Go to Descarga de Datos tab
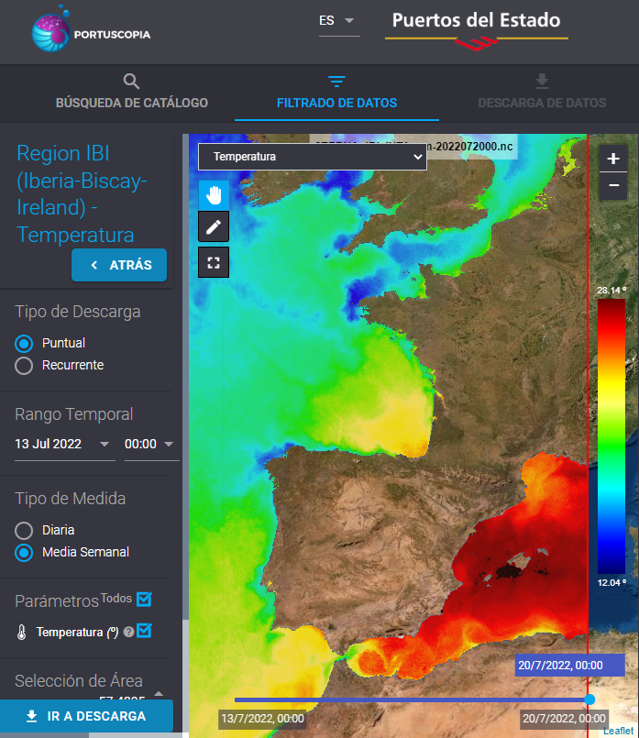This screenshot has width=639, height=738. [542, 93]
